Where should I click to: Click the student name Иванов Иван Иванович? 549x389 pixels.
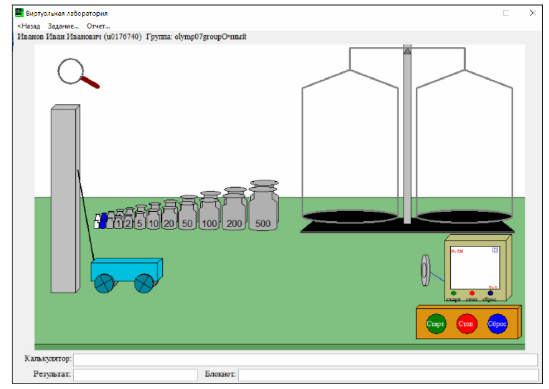click(59, 37)
